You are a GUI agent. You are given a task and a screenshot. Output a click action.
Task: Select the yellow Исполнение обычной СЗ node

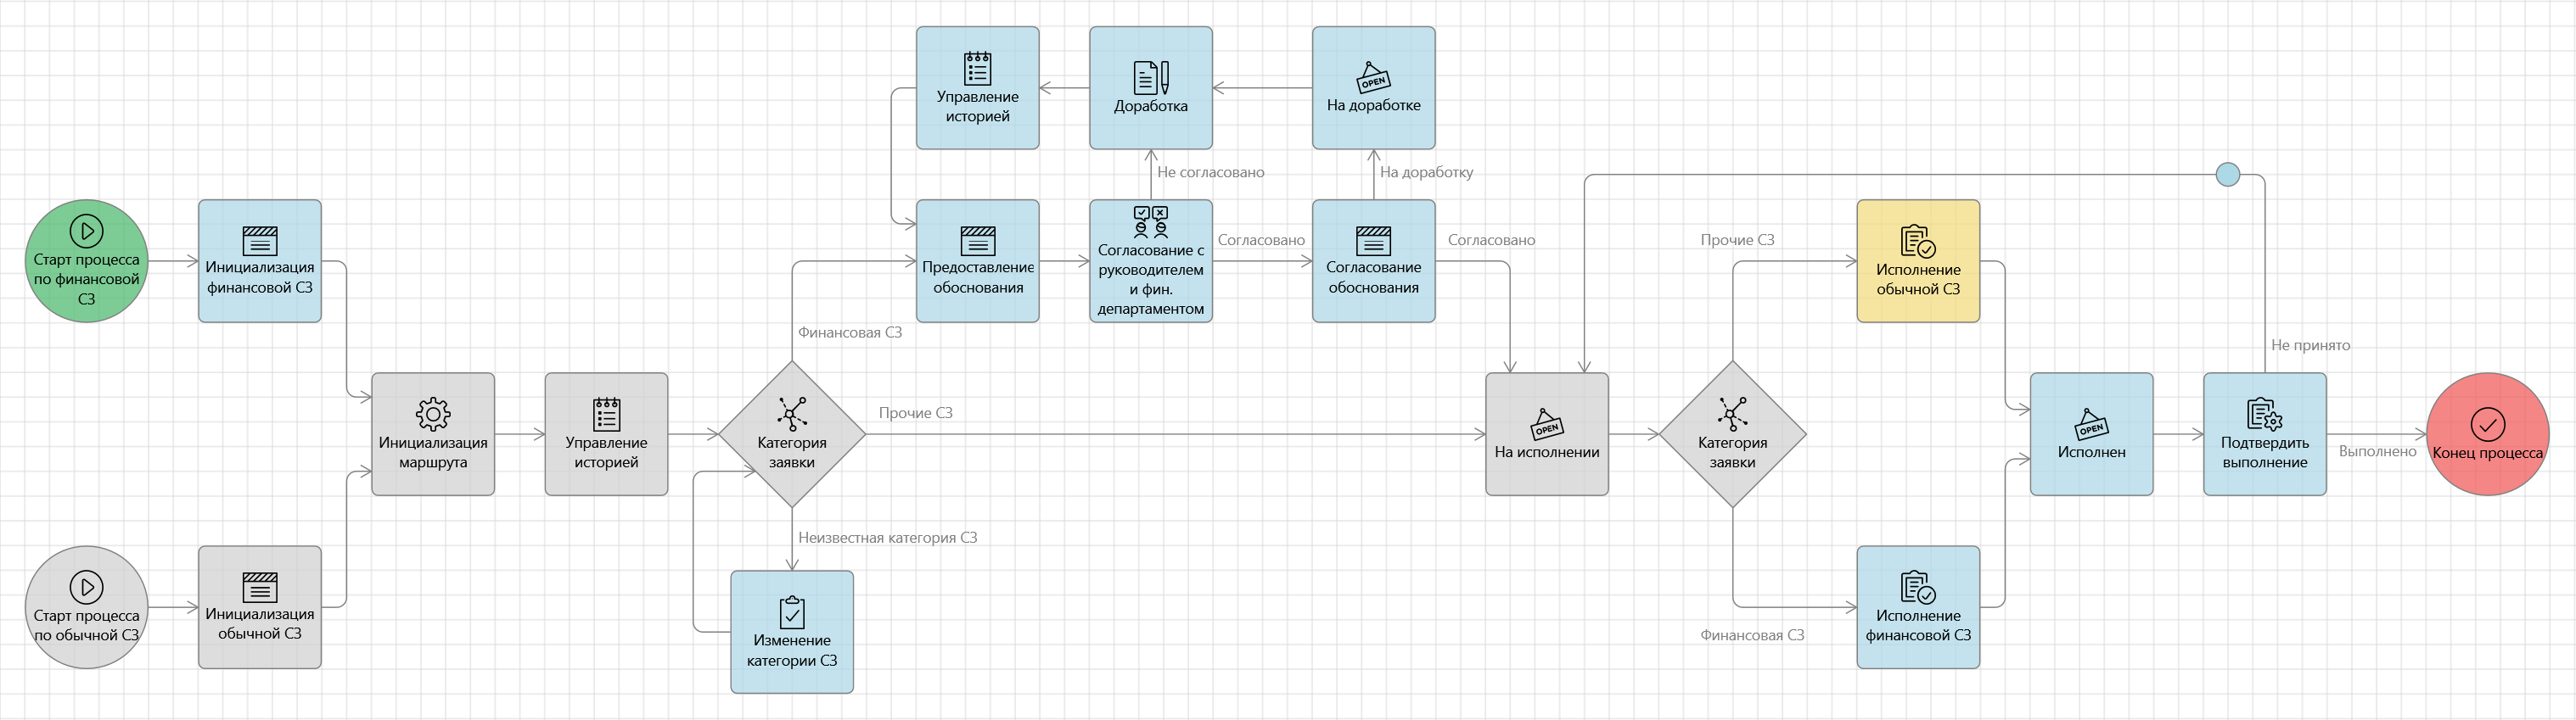coord(1917,260)
